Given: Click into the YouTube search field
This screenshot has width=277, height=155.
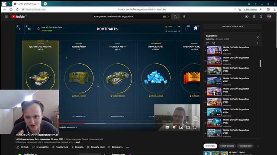Looking at the screenshot, I should (128, 16).
